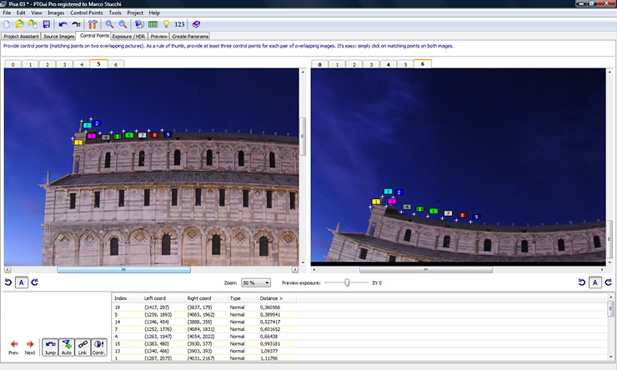Screen dimensions: 617x370
Task: Rotate right pane image clockwise
Action: 609,282
